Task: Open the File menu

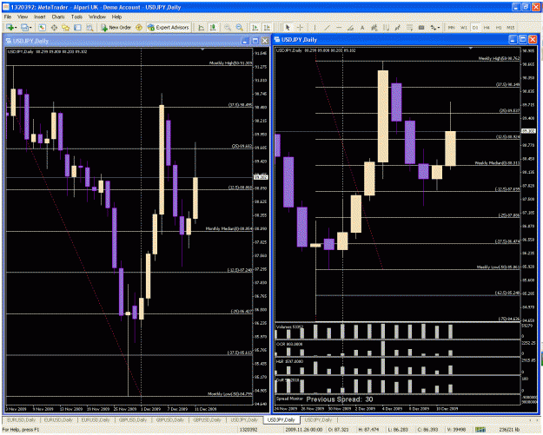Action: [8, 16]
